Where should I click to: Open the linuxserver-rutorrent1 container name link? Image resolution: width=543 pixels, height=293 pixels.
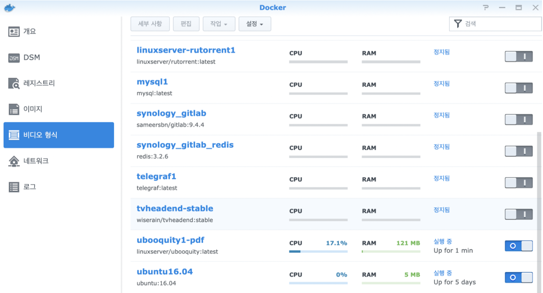[x=186, y=50]
